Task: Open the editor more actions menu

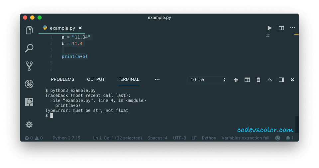Action: 292,28
